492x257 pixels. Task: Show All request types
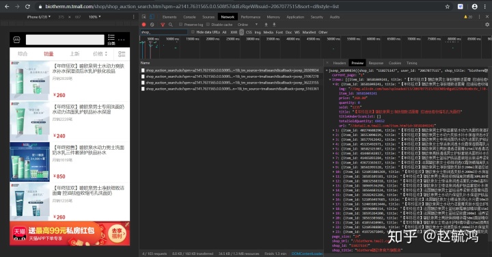click(224, 32)
